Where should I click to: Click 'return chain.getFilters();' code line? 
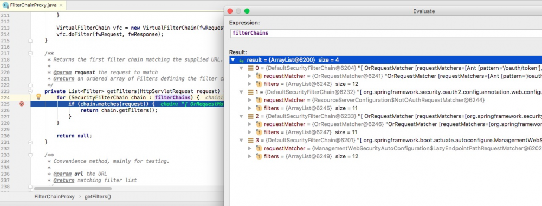119,110
